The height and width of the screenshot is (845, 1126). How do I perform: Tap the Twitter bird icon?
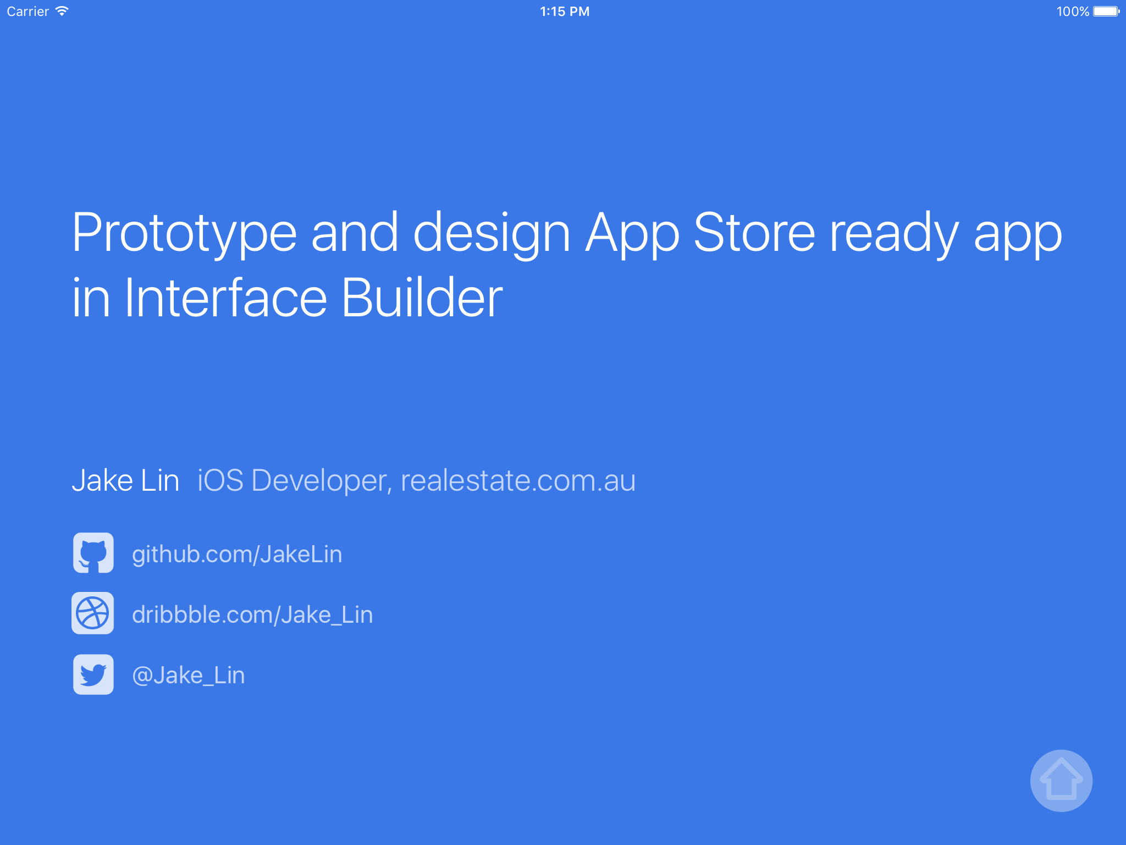point(93,674)
